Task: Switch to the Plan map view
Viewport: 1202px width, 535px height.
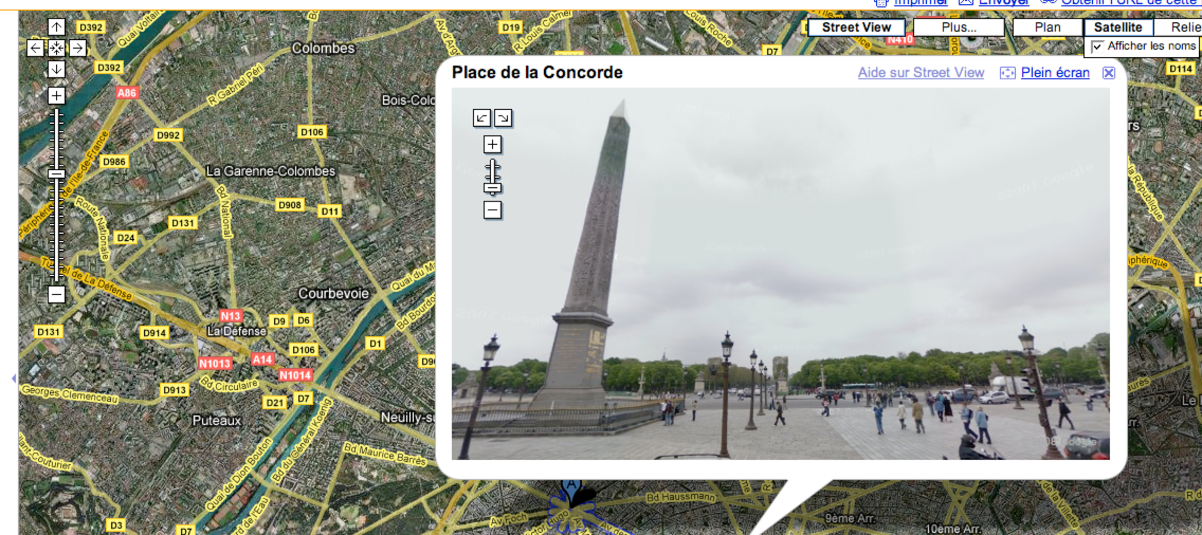Action: (1047, 27)
